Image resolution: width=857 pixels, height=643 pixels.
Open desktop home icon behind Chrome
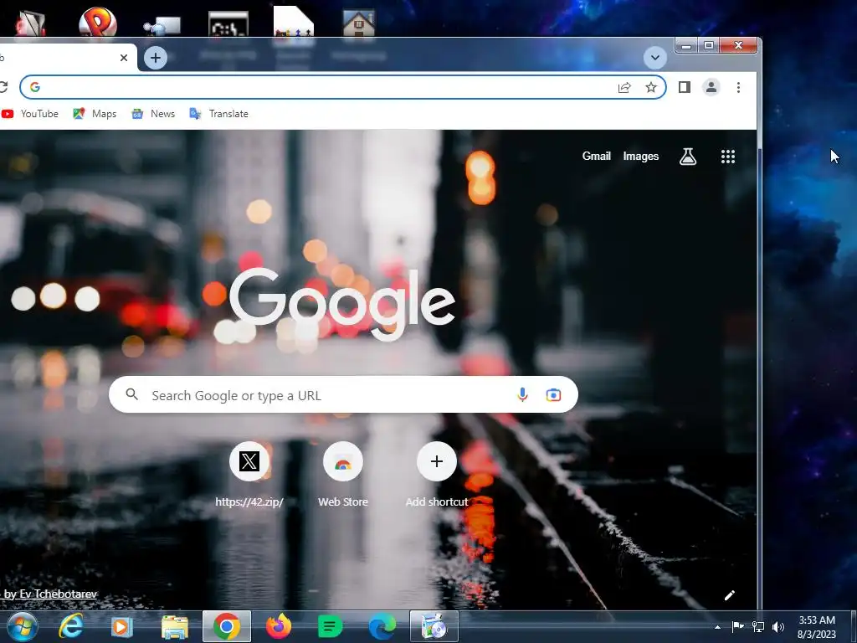pyautogui.click(x=358, y=23)
